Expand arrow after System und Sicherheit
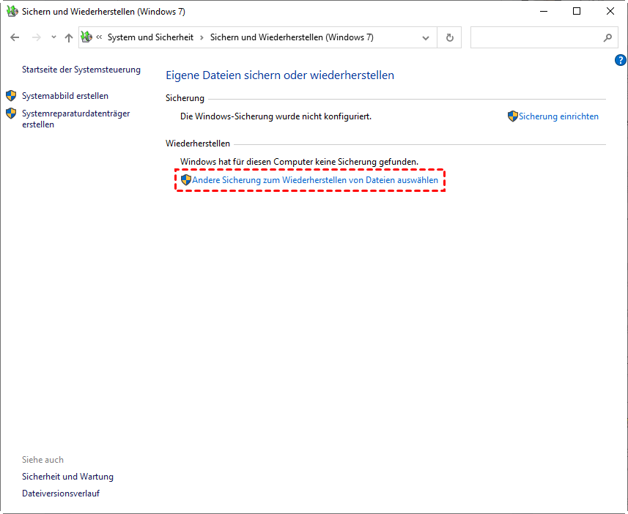 pyautogui.click(x=202, y=37)
